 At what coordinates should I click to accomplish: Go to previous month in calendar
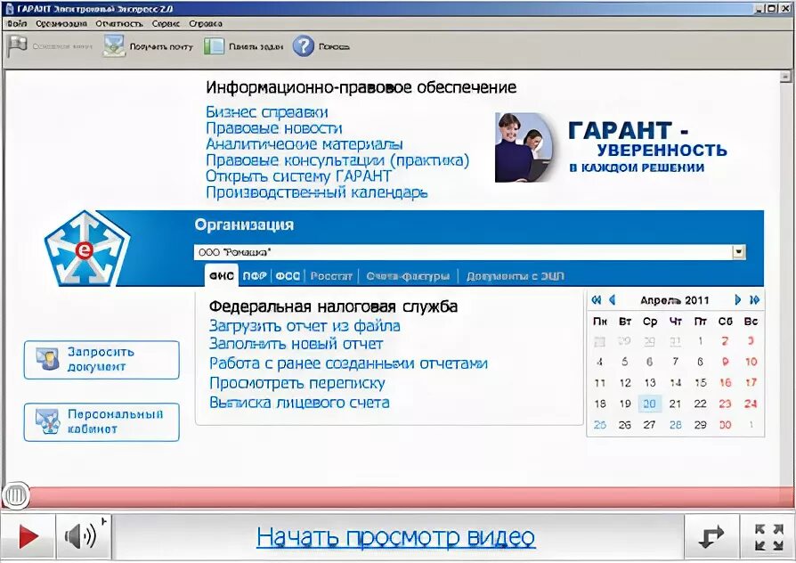coord(613,300)
